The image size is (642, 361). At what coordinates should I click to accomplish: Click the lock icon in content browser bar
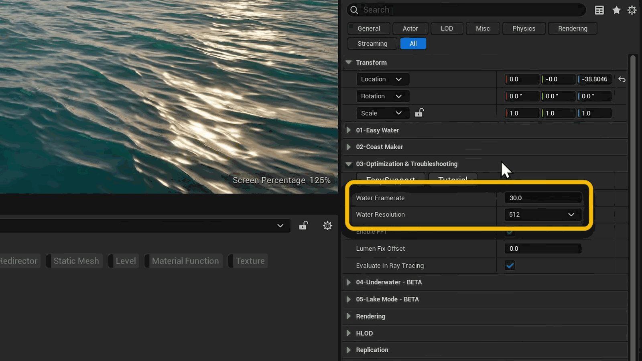point(303,225)
